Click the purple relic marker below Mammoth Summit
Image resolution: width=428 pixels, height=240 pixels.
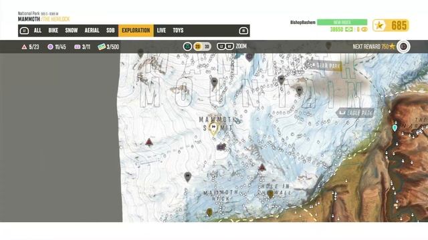coord(221,147)
